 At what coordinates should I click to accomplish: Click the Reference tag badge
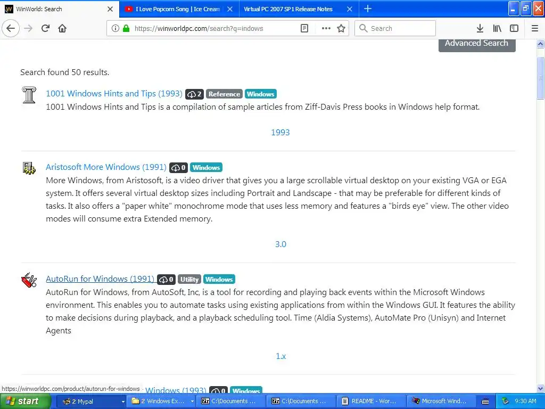tap(224, 94)
